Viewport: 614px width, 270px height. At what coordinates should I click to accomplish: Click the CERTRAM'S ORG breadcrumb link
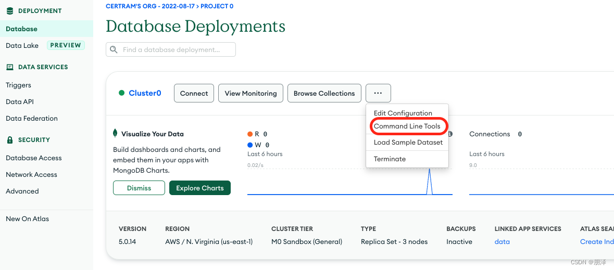[x=151, y=6]
